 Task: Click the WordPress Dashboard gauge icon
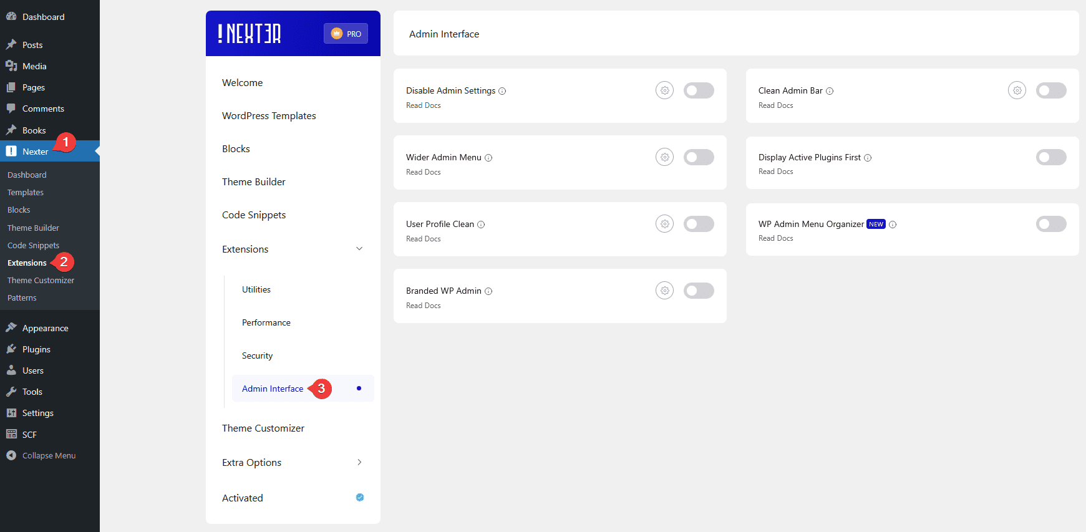(x=11, y=17)
